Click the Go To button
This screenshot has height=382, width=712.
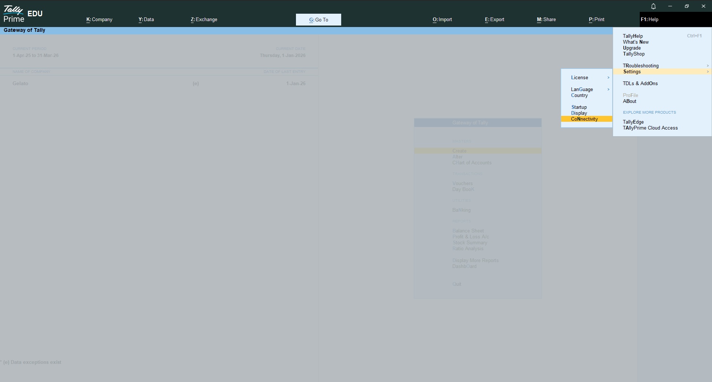click(318, 20)
